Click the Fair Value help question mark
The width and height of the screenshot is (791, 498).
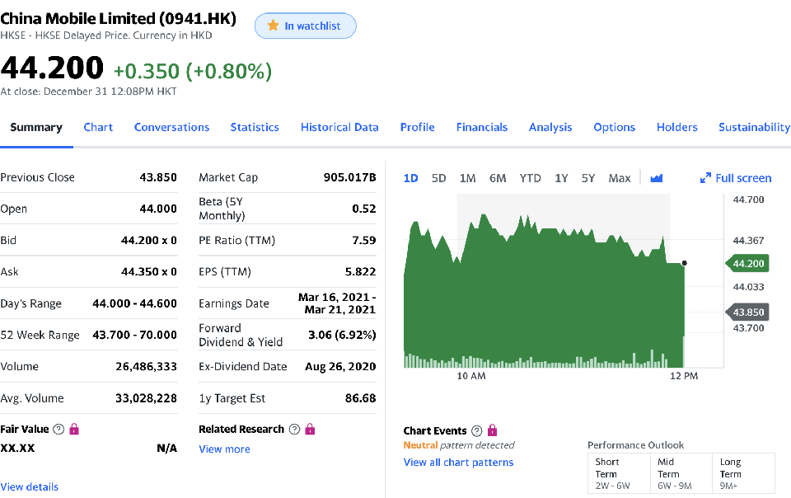pos(59,430)
